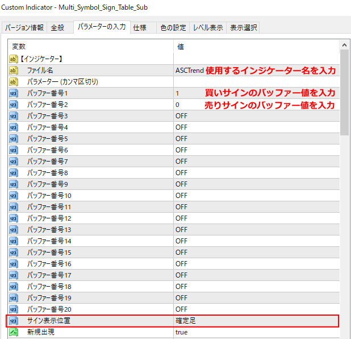Click the ab icon beside 【インジケーター】
The width and height of the screenshot is (351, 339).
(x=14, y=59)
